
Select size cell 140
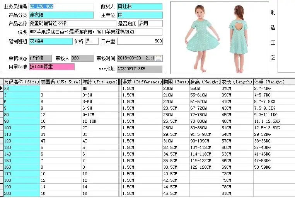click(22, 154)
